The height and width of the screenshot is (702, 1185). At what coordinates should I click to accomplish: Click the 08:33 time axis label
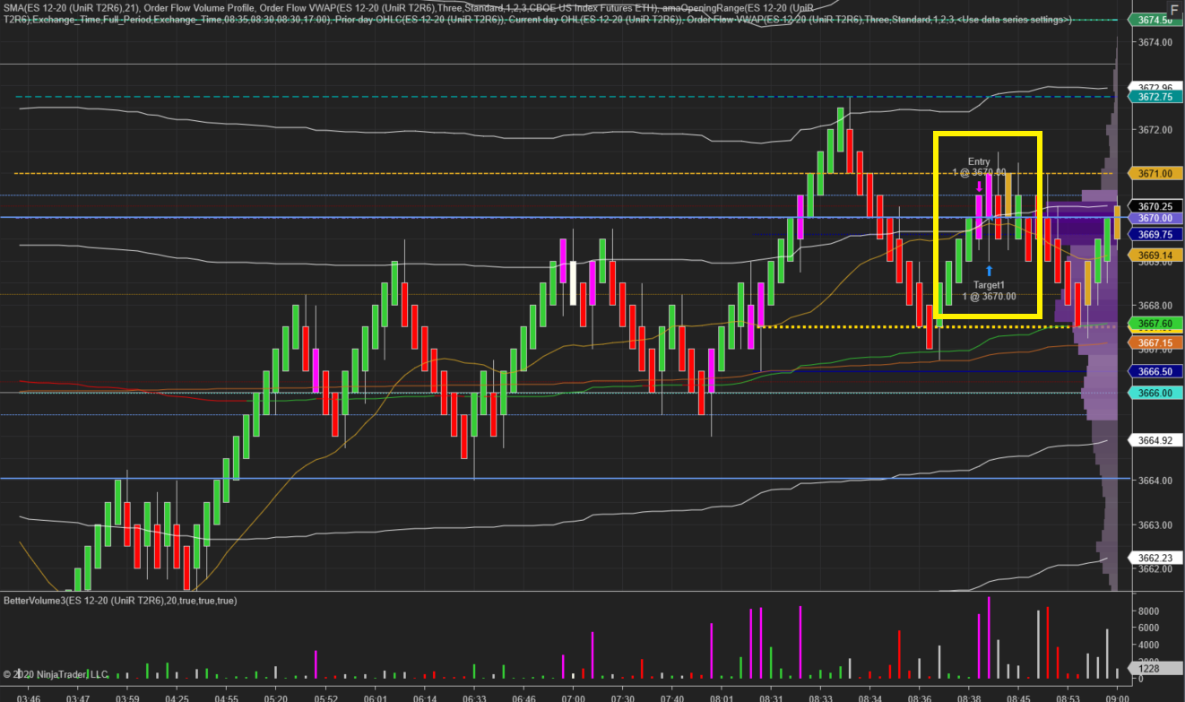(x=820, y=697)
